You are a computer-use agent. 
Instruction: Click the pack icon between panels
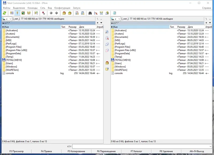107,63
